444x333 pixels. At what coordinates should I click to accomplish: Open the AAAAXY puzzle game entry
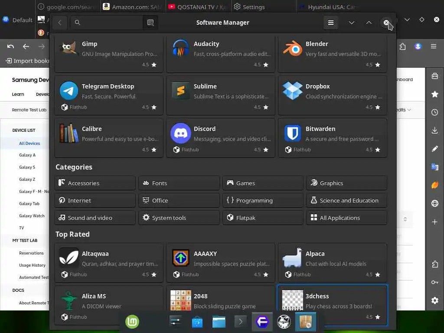point(221,263)
